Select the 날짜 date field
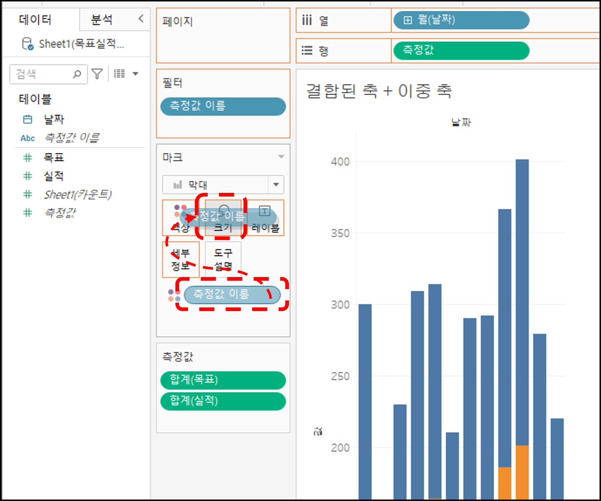 (54, 119)
